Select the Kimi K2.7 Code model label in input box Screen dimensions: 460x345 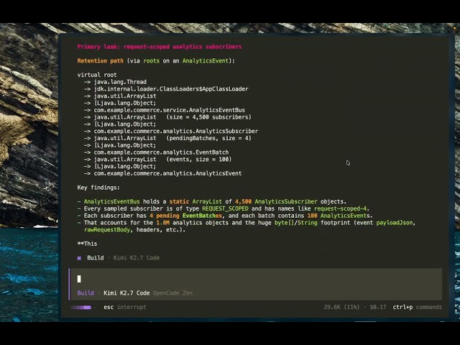click(126, 293)
